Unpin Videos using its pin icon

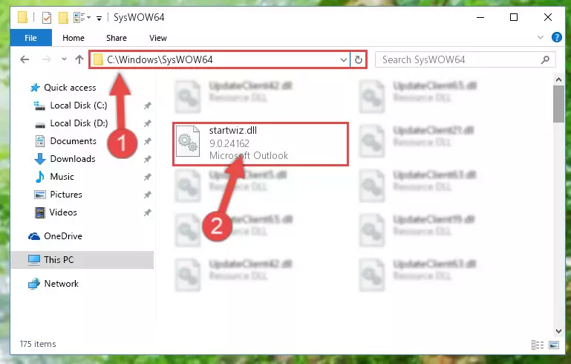pos(147,212)
